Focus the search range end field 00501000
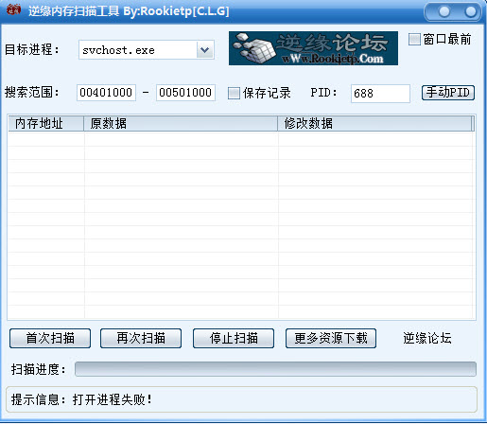The image size is (487, 424). [x=185, y=93]
